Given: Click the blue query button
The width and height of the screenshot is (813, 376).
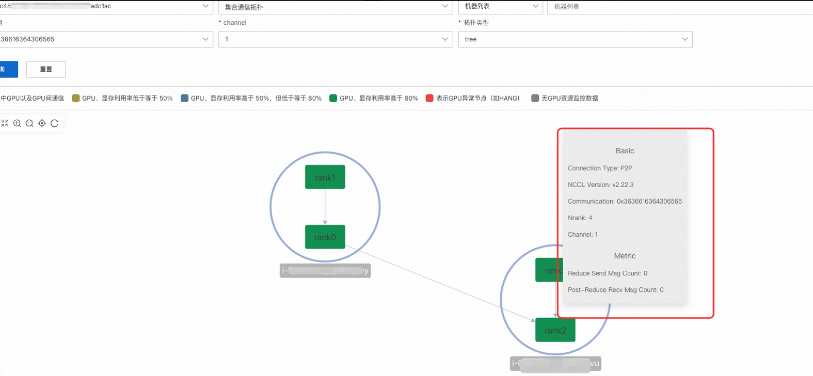Looking at the screenshot, I should 9,69.
